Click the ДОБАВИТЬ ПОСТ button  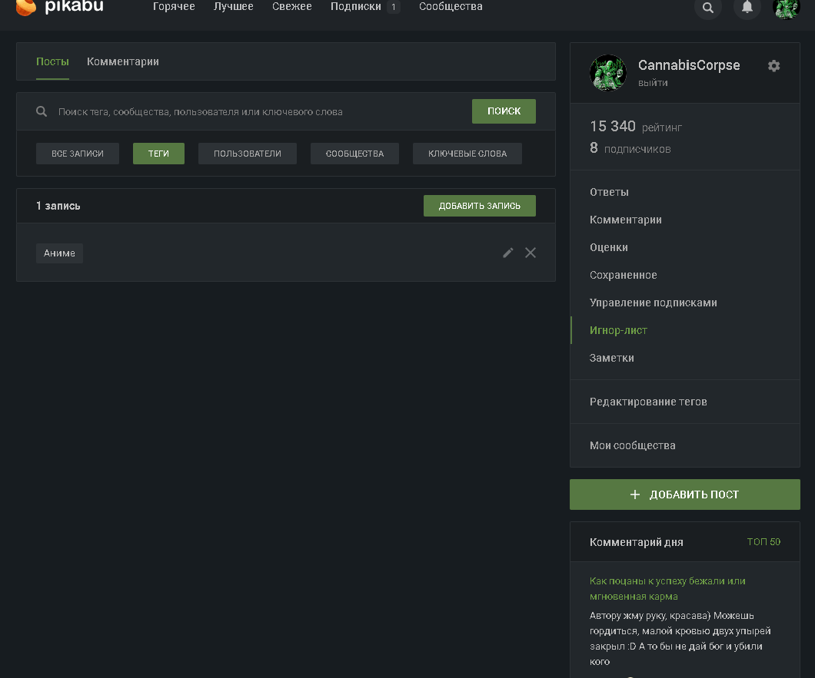click(684, 494)
